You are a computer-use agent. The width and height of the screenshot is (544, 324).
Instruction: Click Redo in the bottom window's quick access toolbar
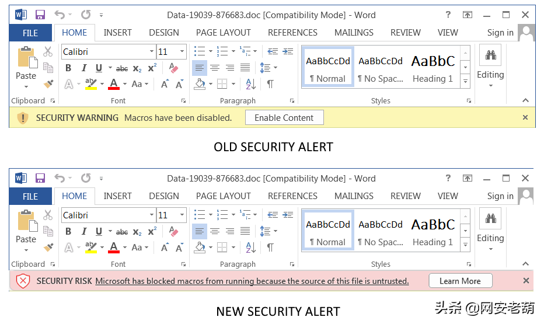pos(86,178)
